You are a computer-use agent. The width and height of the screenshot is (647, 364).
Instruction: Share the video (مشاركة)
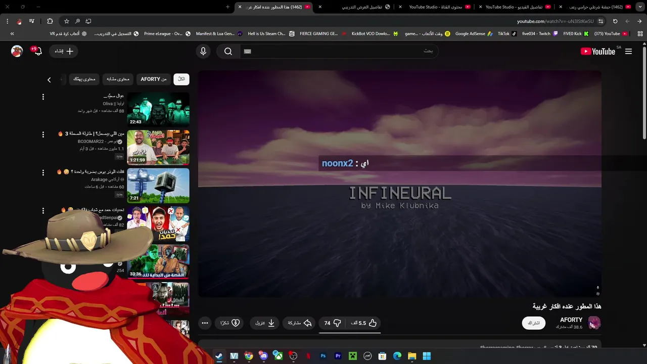coord(300,323)
